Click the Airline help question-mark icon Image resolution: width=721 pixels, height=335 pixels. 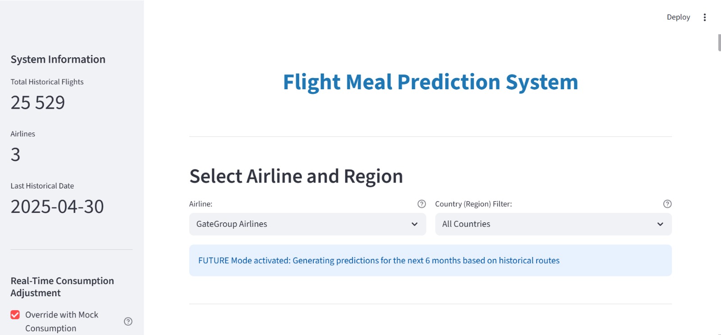click(422, 204)
